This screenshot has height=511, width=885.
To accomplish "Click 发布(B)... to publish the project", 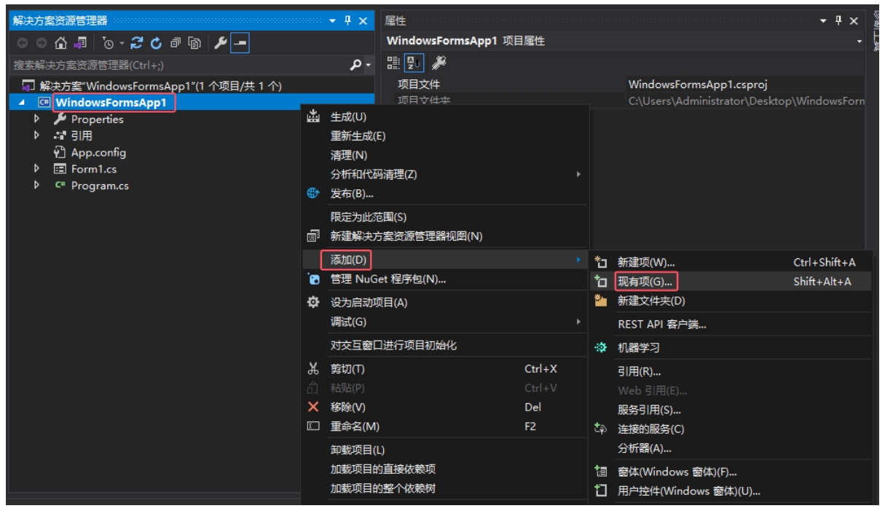I will (445, 194).
